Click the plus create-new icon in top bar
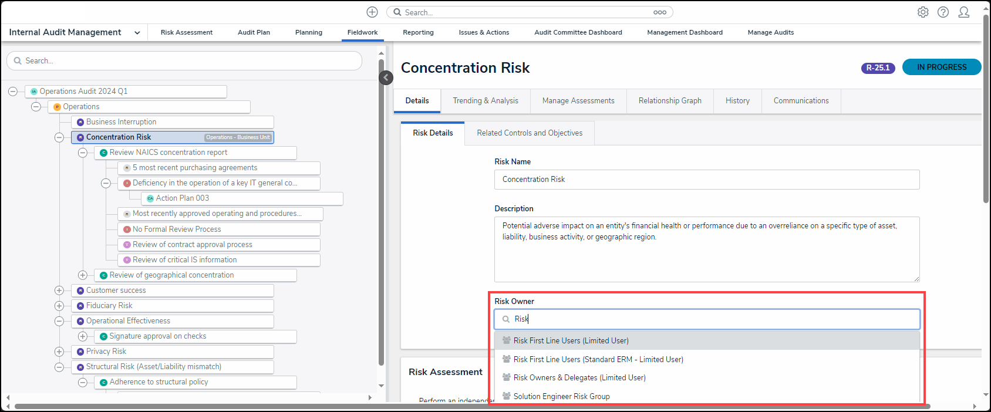991x412 pixels. point(372,12)
